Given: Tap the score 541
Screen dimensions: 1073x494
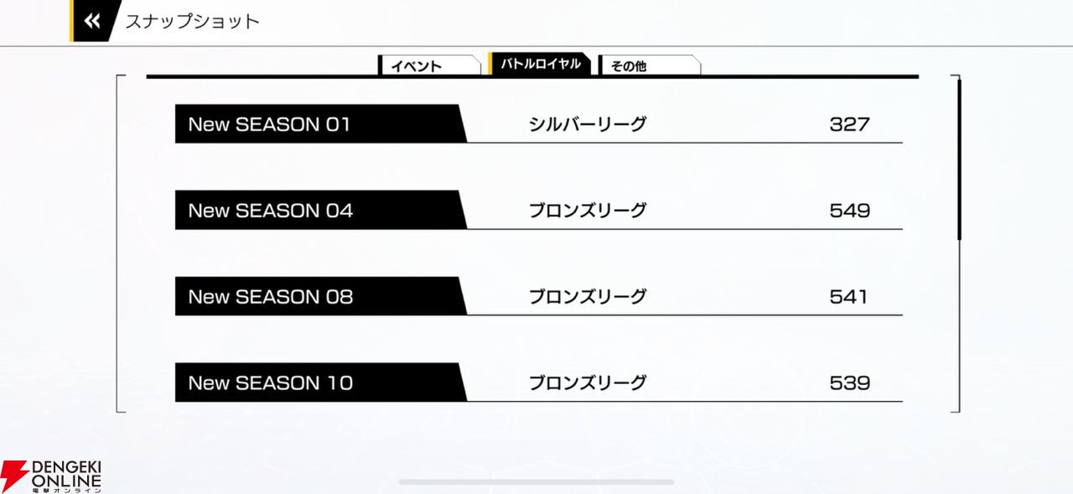Looking at the screenshot, I should 849,297.
